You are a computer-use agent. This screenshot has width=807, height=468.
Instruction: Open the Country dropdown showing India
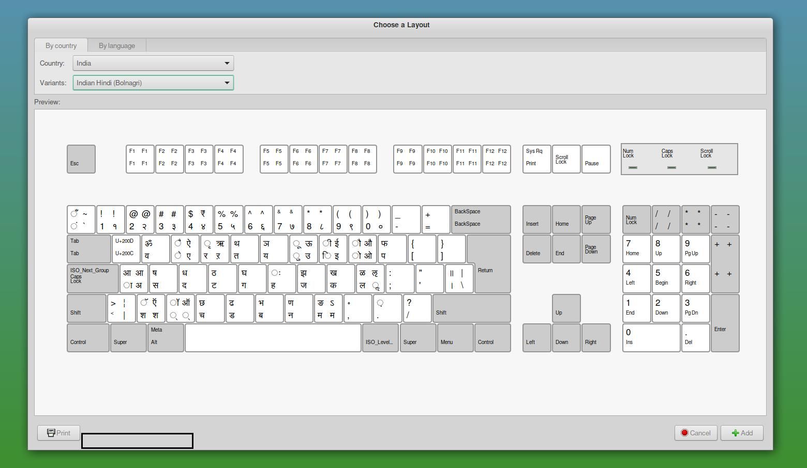pos(153,63)
